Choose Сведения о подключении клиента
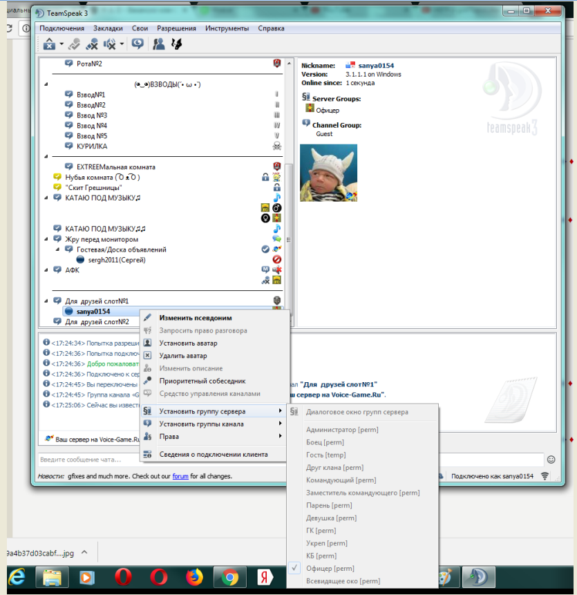Viewport: 577px width, 595px height. coord(214,454)
